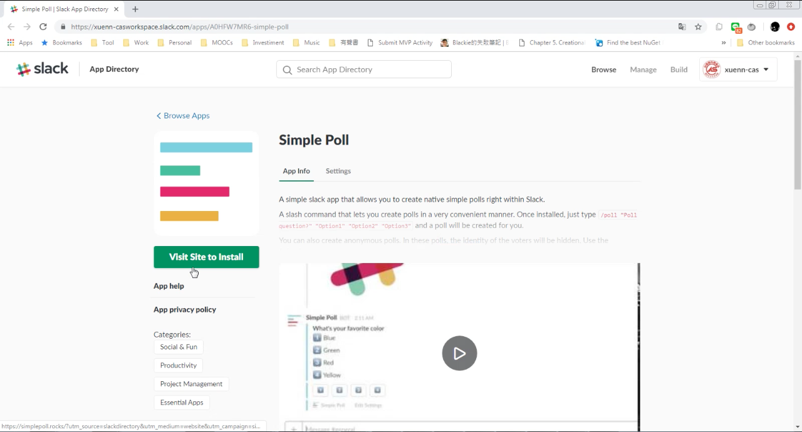
Task: Bookmark this page with the star icon
Action: tap(698, 27)
